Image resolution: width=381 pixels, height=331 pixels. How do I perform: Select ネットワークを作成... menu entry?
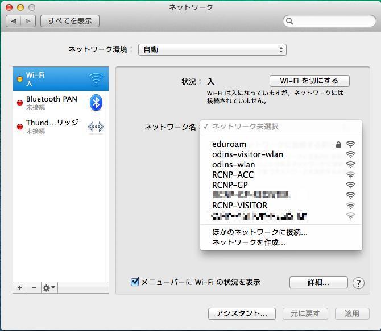249,242
